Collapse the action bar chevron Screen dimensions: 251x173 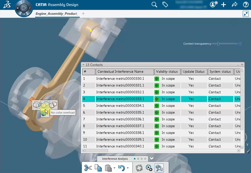(x=152, y=158)
